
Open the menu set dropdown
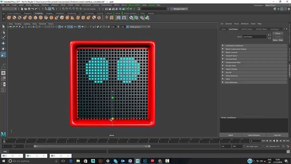[9, 9]
